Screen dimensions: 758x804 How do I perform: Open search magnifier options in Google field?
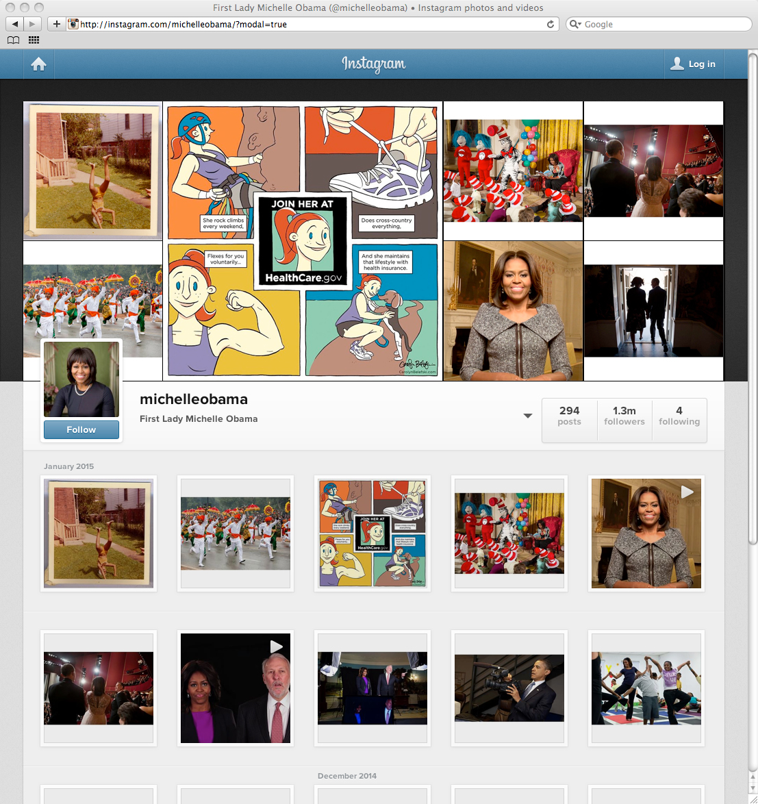click(x=575, y=24)
